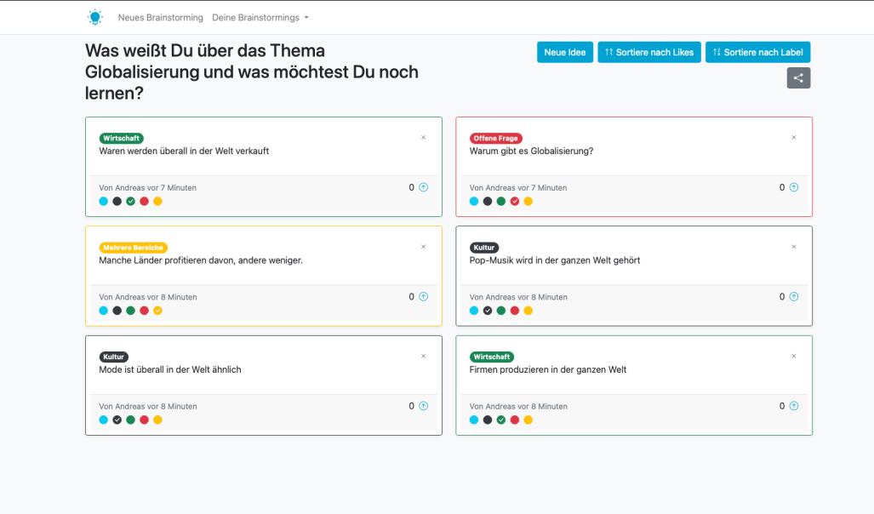Open 'Neues Brainstorming' in the navbar
The width and height of the screenshot is (874, 514).
pos(160,17)
